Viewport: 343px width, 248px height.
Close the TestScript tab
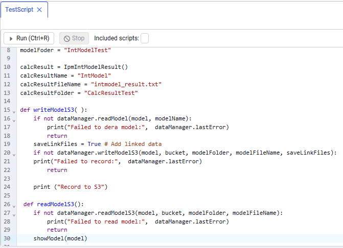pos(39,10)
